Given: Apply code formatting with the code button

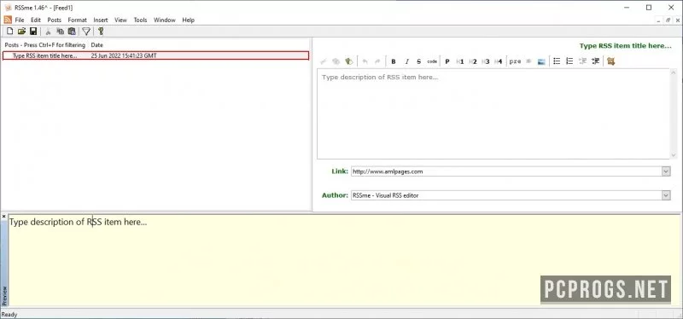Looking at the screenshot, I should [x=432, y=61].
